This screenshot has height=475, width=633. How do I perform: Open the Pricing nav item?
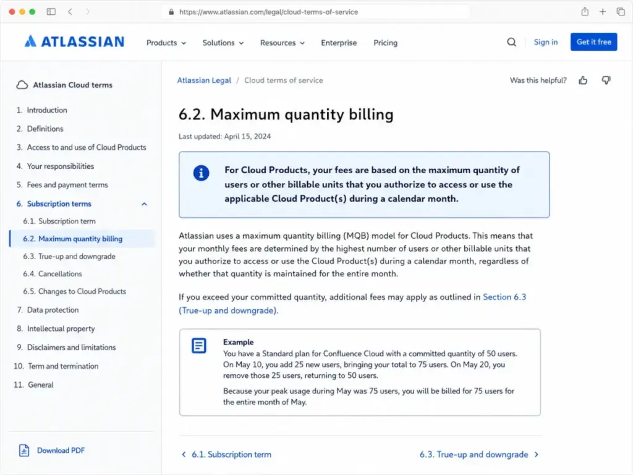[385, 43]
